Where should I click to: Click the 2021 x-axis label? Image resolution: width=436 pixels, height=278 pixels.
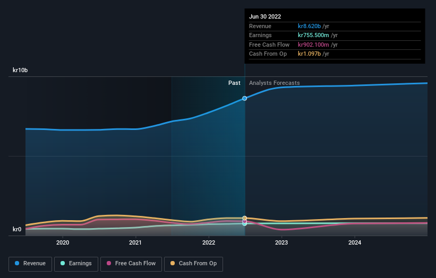click(135, 242)
